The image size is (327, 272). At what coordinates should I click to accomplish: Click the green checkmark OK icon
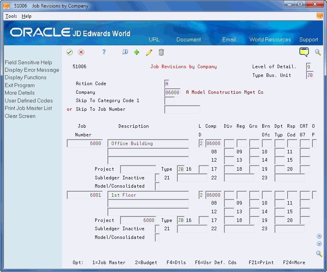(x=70, y=52)
